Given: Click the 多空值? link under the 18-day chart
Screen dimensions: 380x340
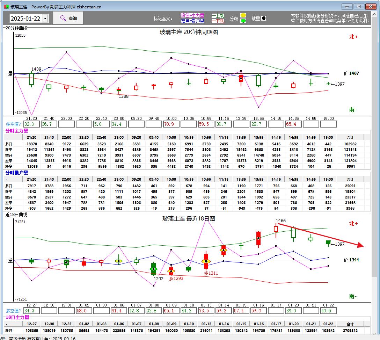Looking at the screenshot, I should 13,311.
